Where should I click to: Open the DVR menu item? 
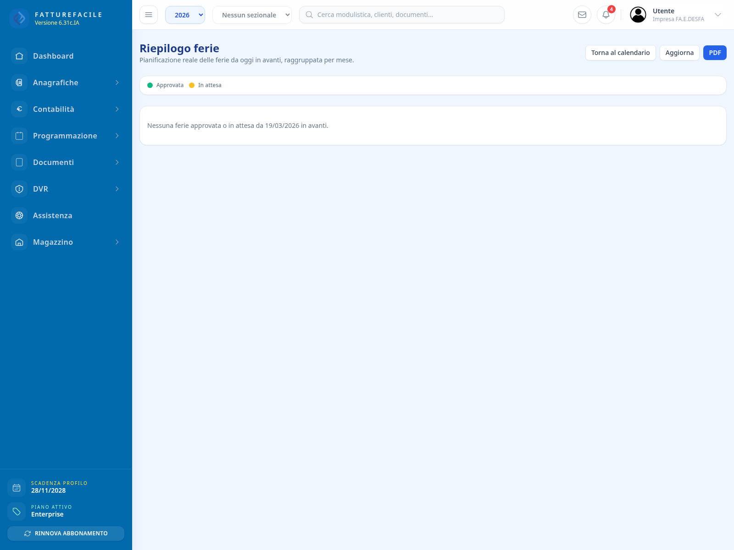tap(66, 189)
